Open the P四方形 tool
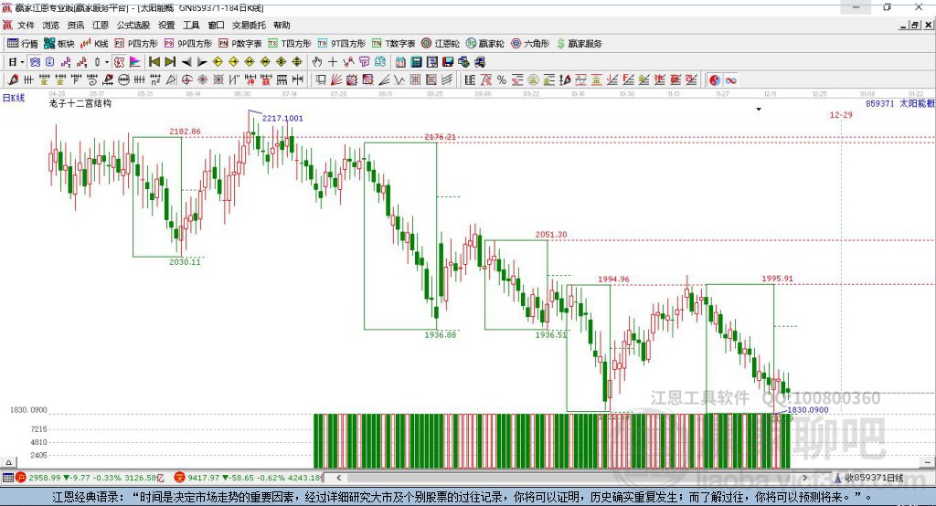Screen dimensions: 936x506 tap(136, 44)
